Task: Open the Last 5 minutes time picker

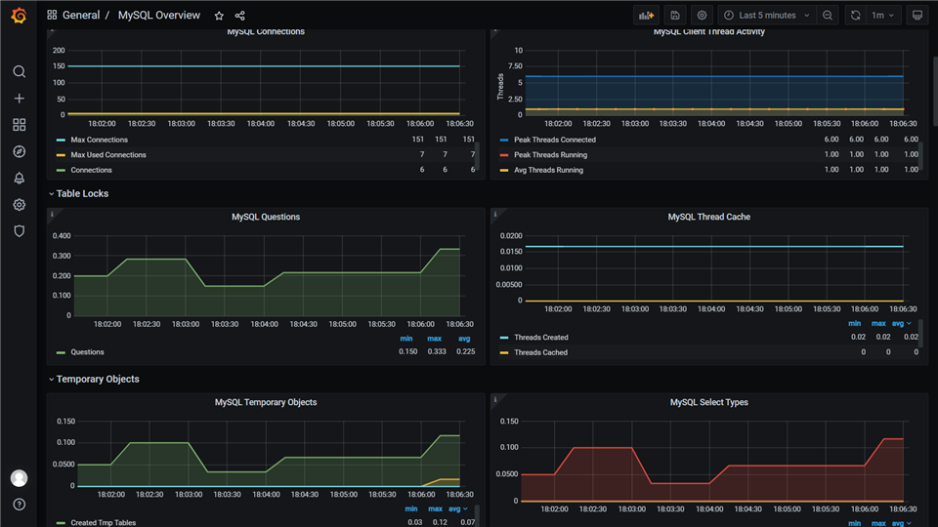Action: click(x=767, y=16)
